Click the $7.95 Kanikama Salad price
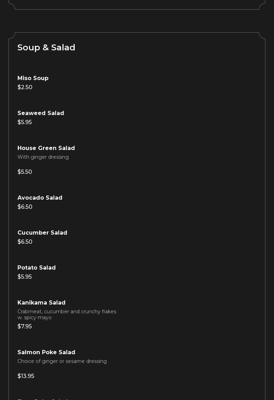The image size is (274, 400). pyautogui.click(x=24, y=327)
